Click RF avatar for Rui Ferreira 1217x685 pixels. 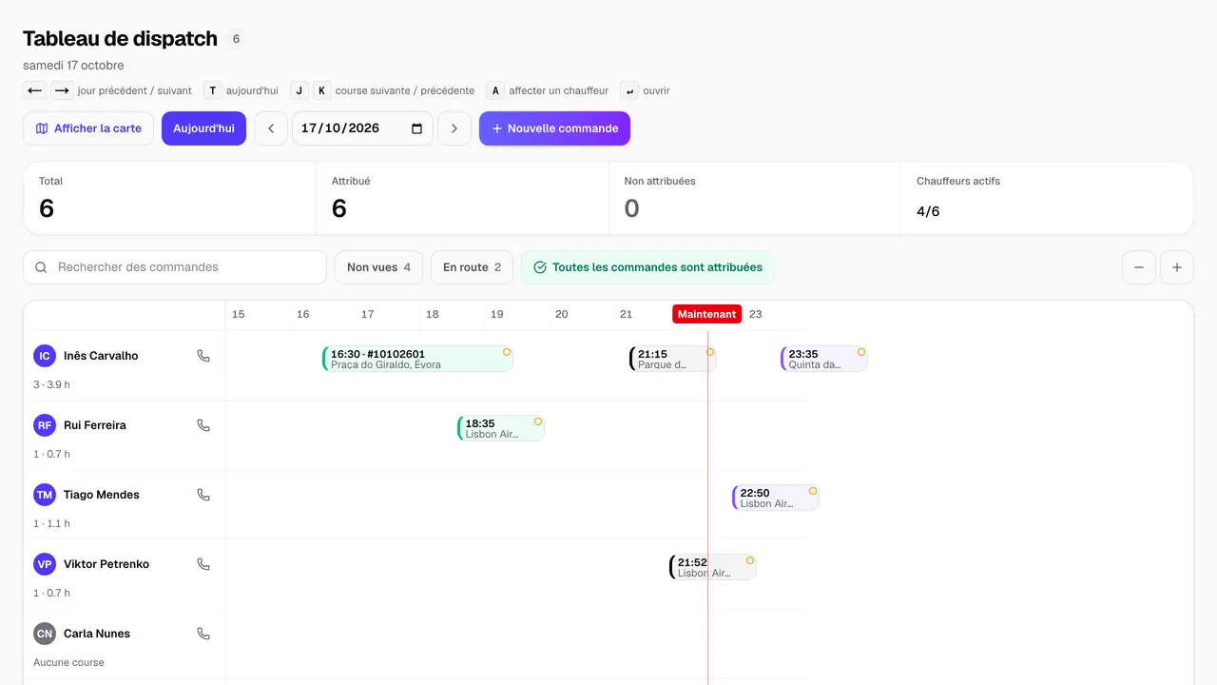pyautogui.click(x=45, y=425)
